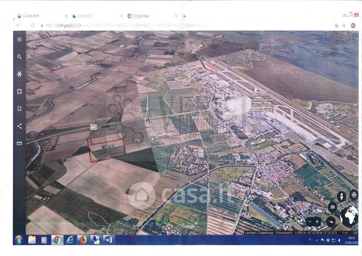Click the compass to reset north
The image size is (362, 256).
[331, 221]
